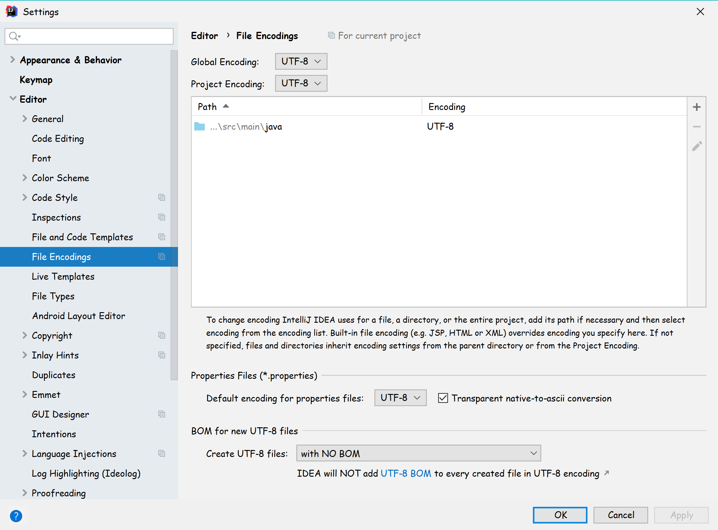Select Keymap in the settings sidebar
This screenshot has height=530, width=718.
click(x=36, y=80)
